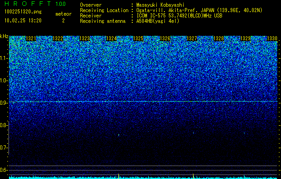Viewport: 281px width, 179px height.
Task: Click the 1321 time marker
Action: tap(31, 38)
